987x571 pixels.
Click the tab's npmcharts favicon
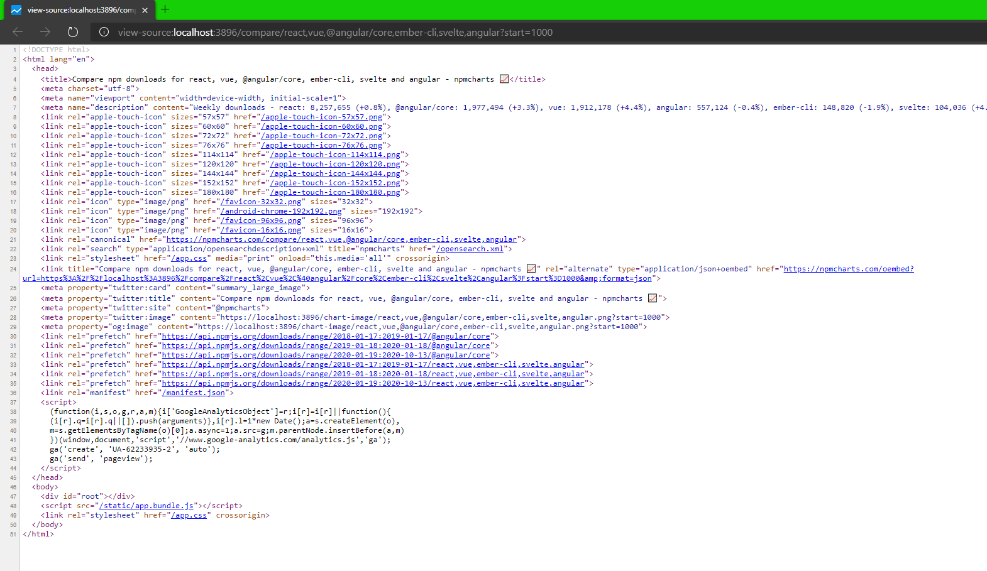point(16,10)
